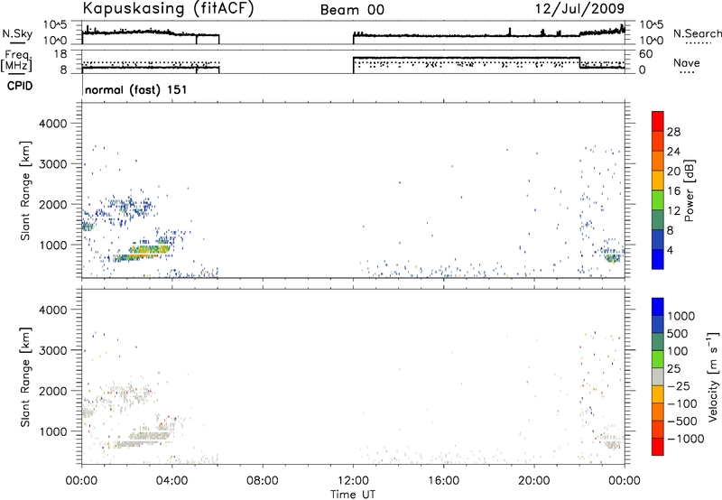Click the N.Search legend label
Screen dimensions: 722x500
click(x=697, y=33)
